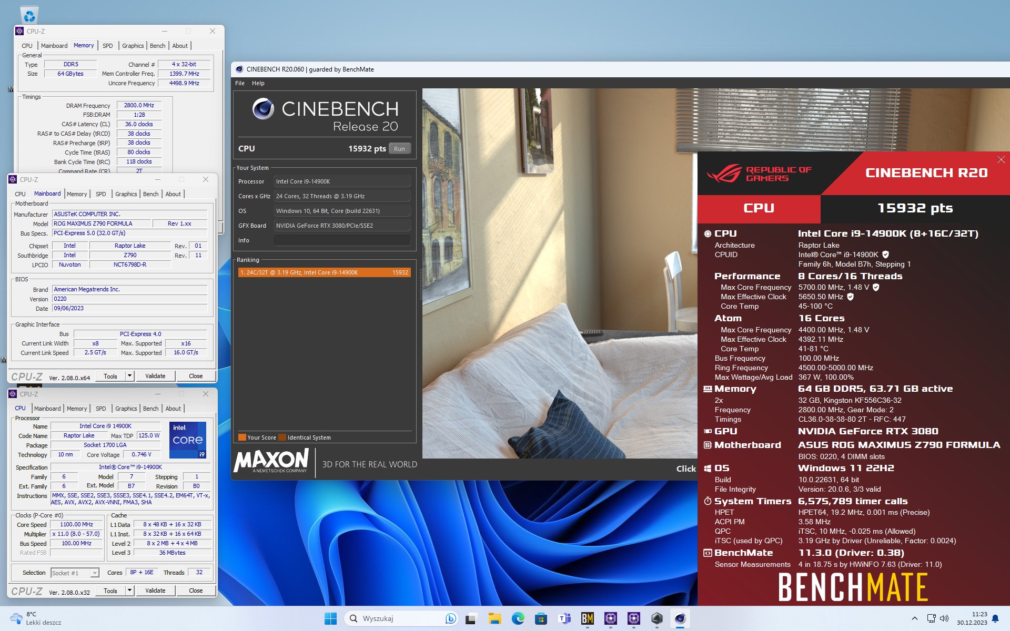This screenshot has width=1010, height=631.
Task: Click Close button in bottom CPU-Z window
Action: point(196,591)
